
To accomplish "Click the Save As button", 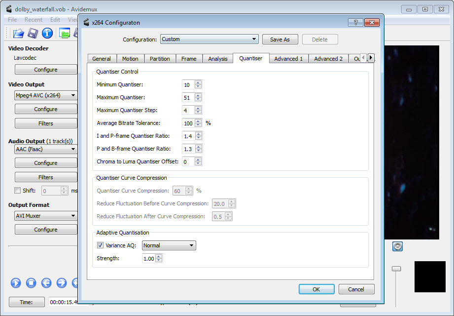I will click(280, 39).
